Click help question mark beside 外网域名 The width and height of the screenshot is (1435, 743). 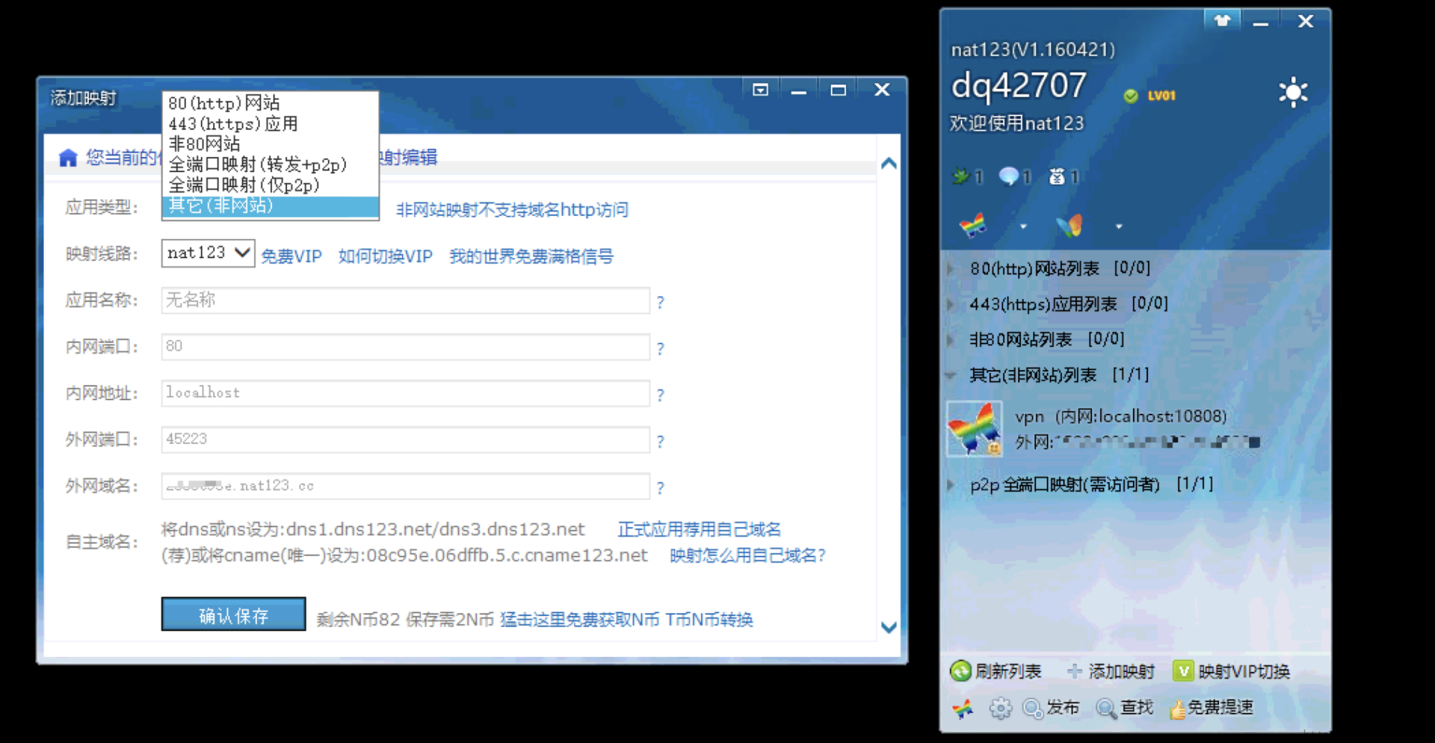coord(660,488)
